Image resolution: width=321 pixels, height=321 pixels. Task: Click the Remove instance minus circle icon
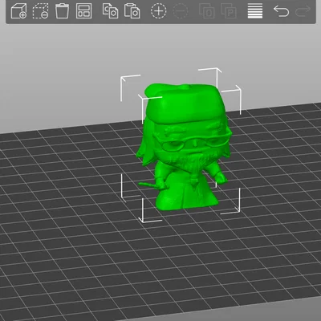pos(181,11)
